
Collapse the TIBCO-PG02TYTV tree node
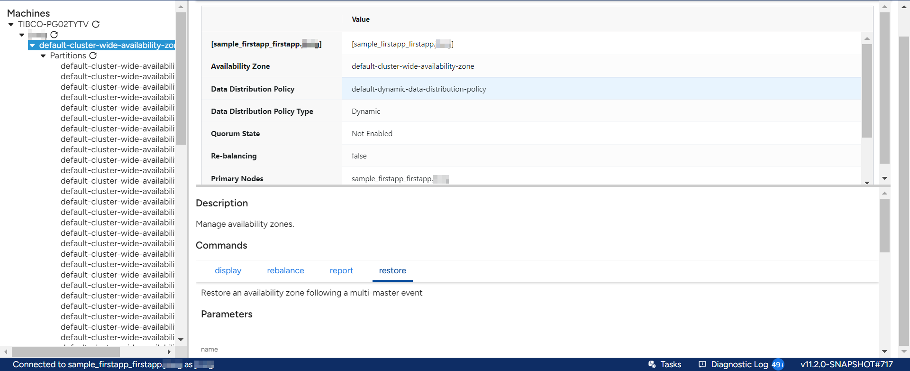point(11,24)
